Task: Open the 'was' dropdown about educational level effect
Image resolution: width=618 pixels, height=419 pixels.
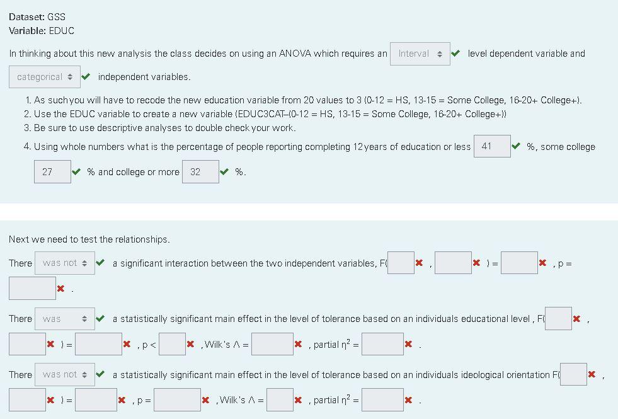Action: [x=64, y=319]
